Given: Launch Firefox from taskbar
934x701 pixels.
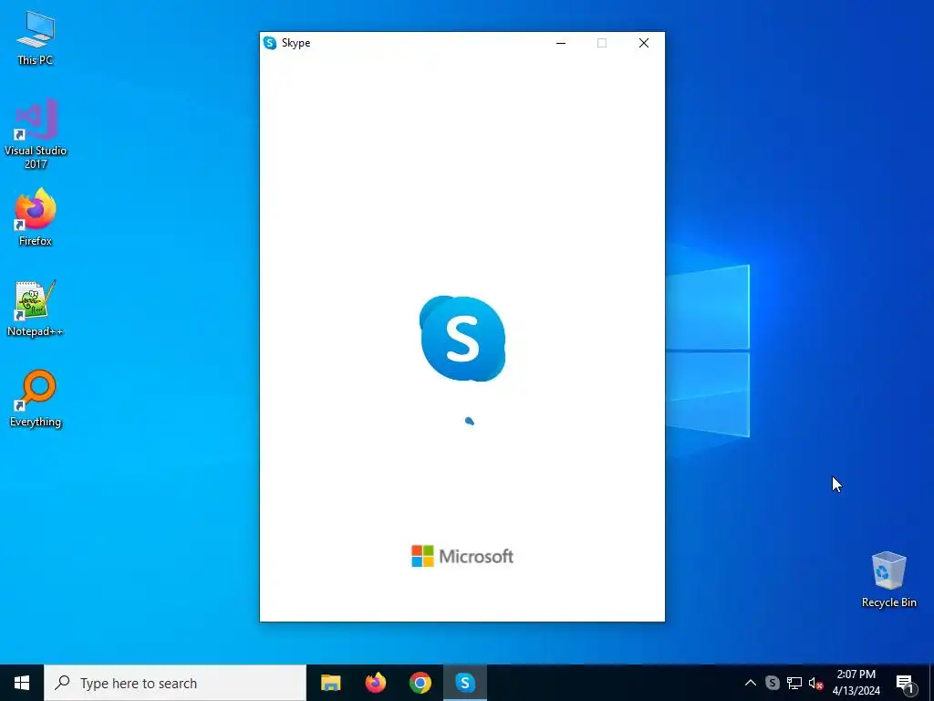Looking at the screenshot, I should pyautogui.click(x=375, y=683).
